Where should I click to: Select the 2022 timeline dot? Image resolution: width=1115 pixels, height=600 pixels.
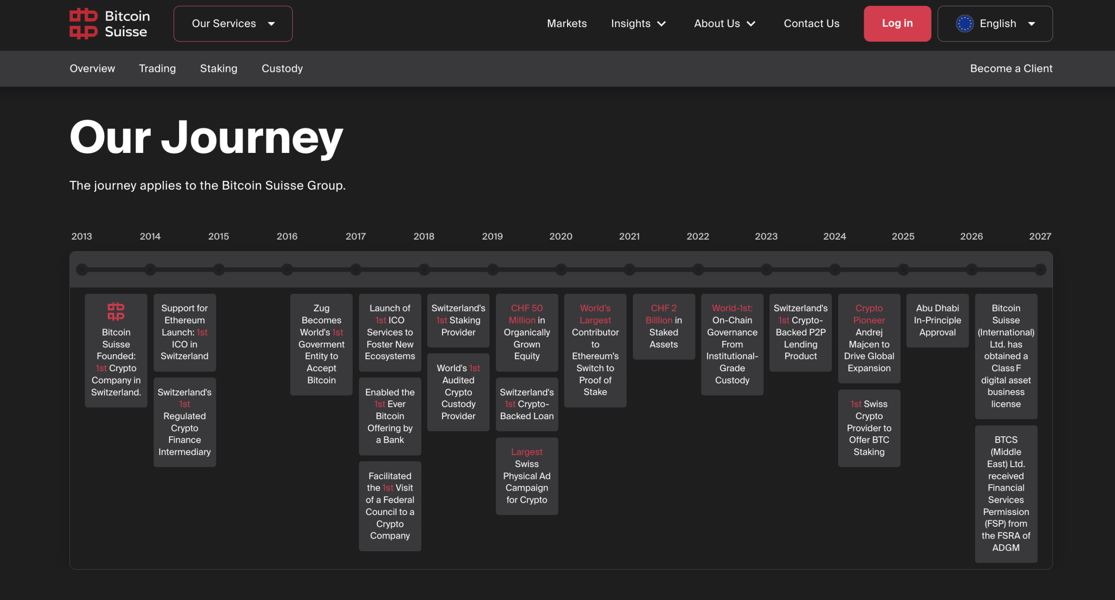pos(698,269)
